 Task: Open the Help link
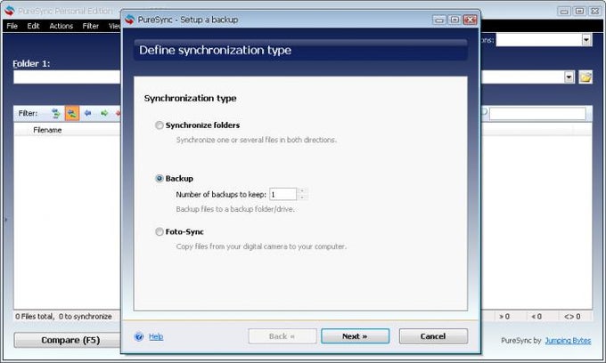156,336
